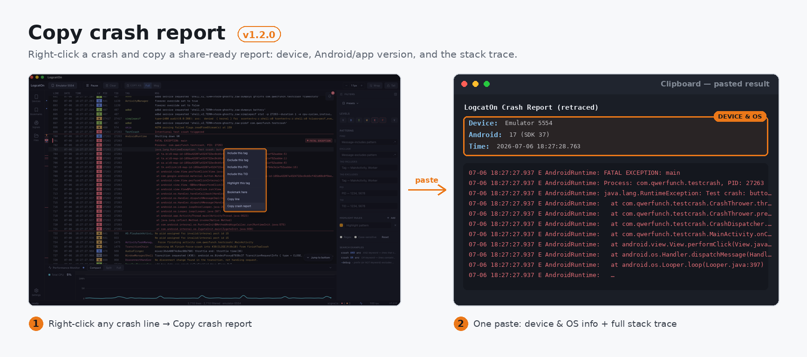Viewport: 807px width, 357px height.
Task: Select Bookmark here
Action: point(245,192)
